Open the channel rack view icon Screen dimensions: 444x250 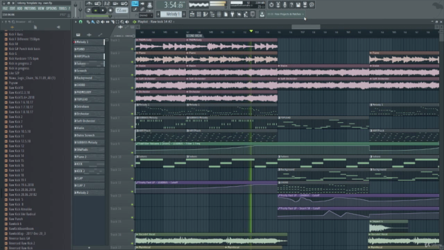pyautogui.click(x=199, y=14)
